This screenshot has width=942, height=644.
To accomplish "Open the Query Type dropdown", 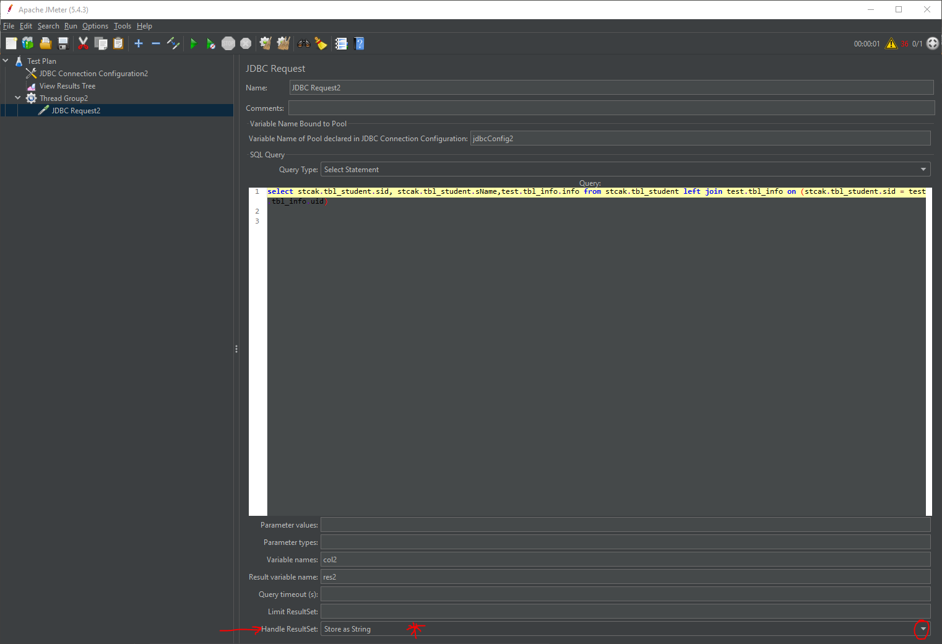I will pos(626,170).
